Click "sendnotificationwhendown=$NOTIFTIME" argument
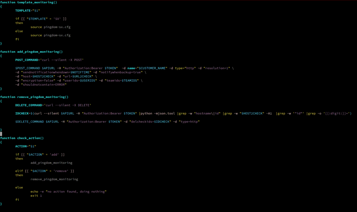357x212 pixels. (x=56, y=72)
